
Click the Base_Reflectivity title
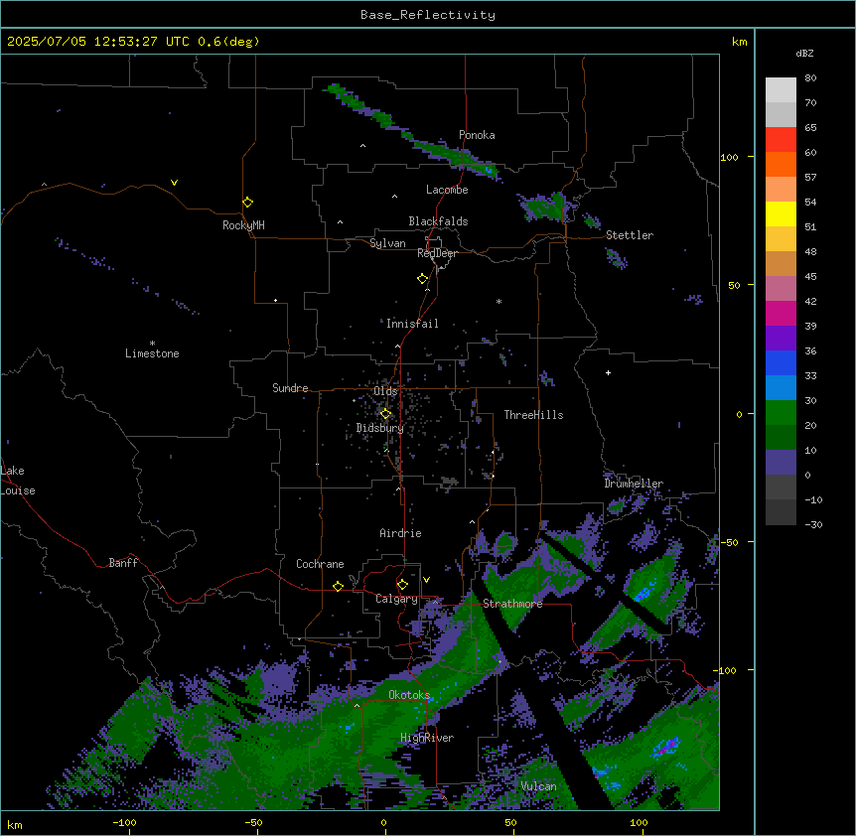click(x=428, y=15)
